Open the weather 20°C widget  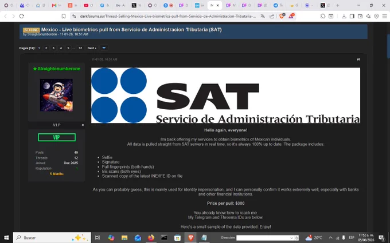point(314,237)
